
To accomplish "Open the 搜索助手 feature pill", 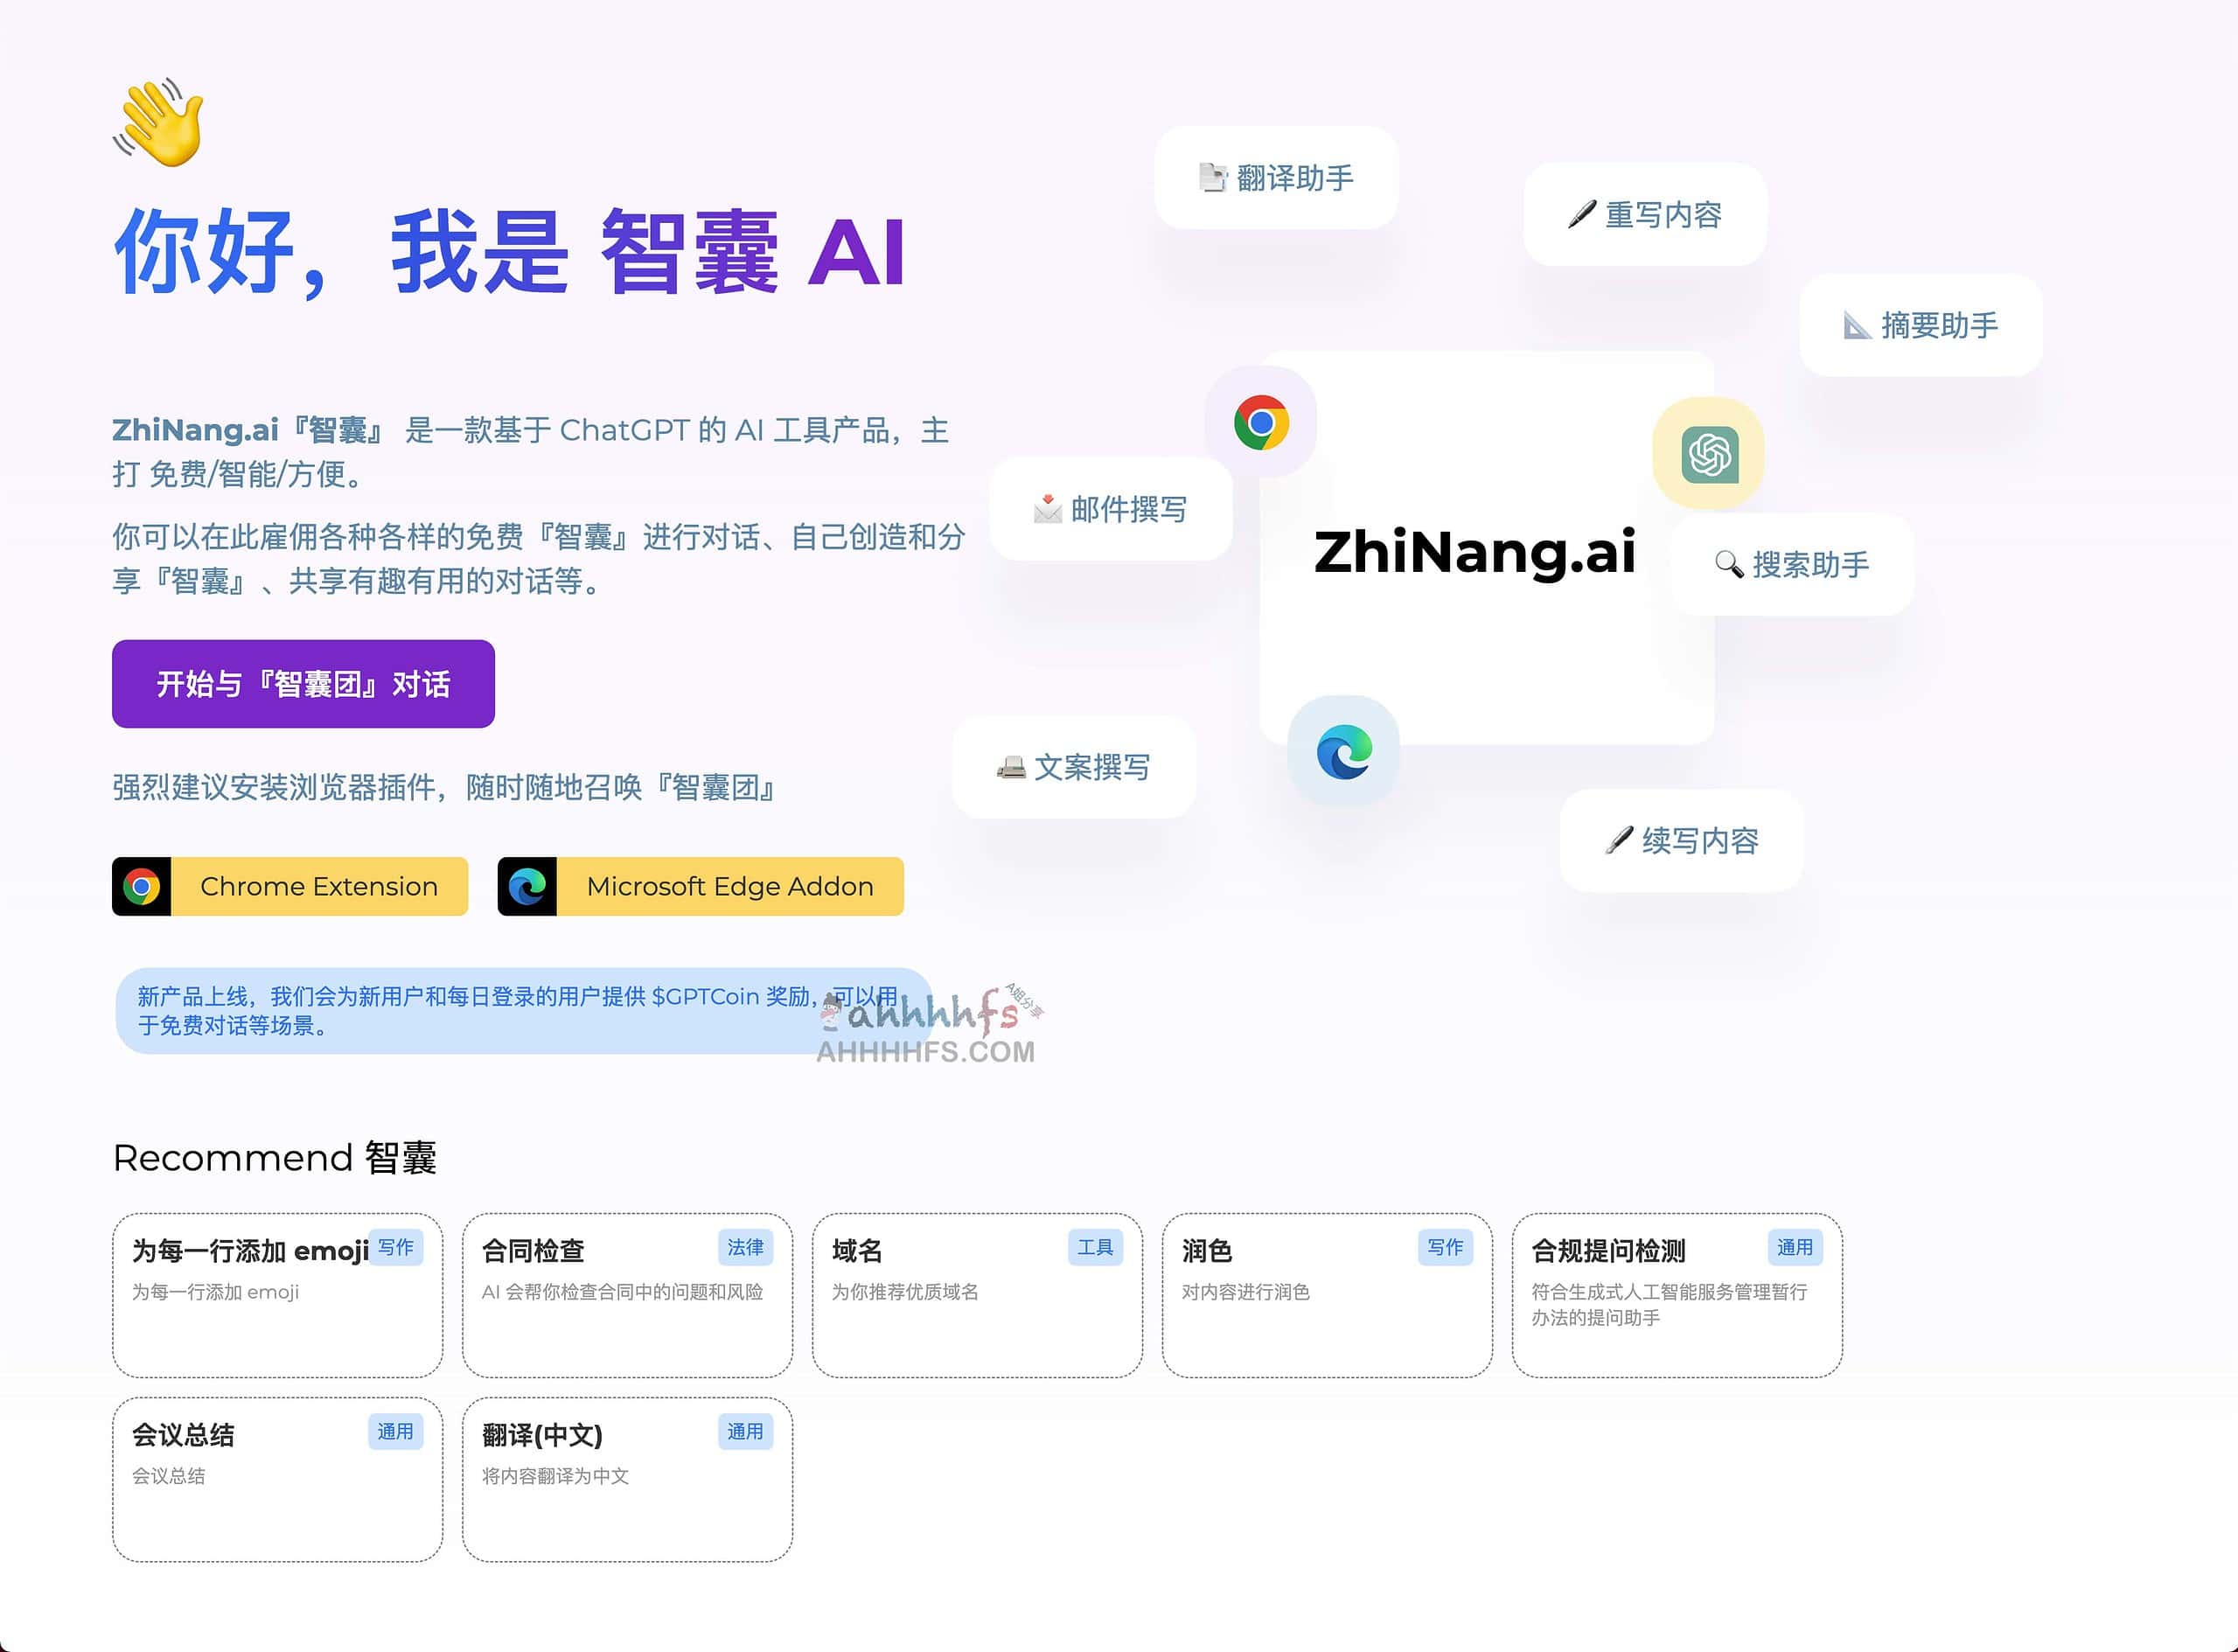I will [1790, 564].
